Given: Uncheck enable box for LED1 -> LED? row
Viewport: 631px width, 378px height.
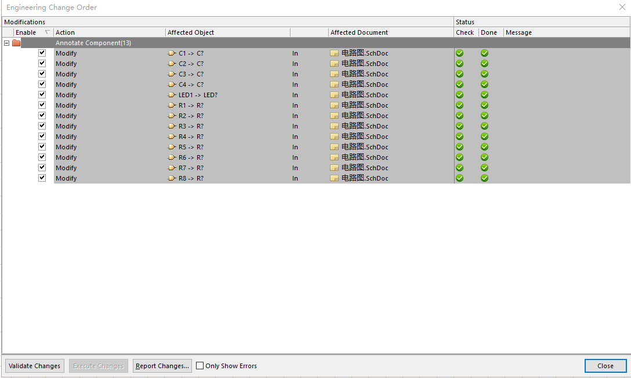Looking at the screenshot, I should coord(42,95).
